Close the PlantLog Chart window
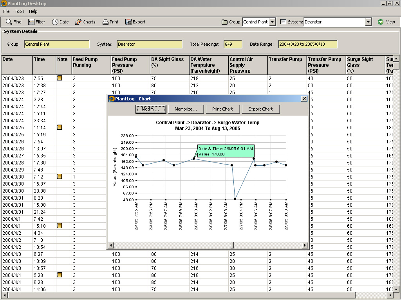Screen dimensions: 401x300 (x=304, y=99)
